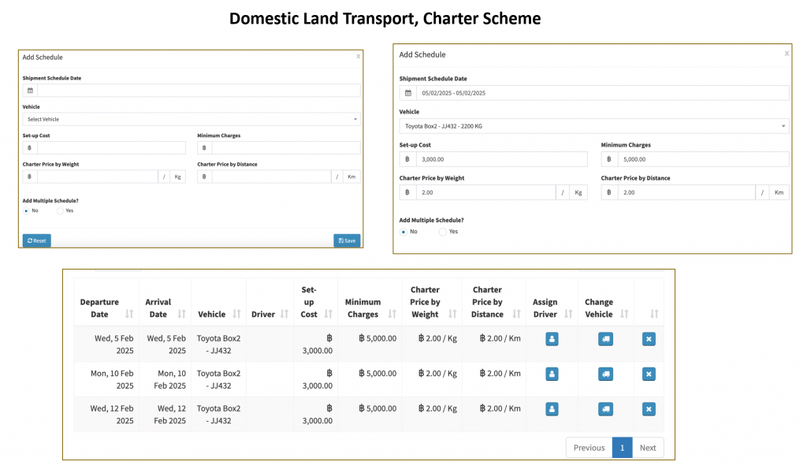Click empty Charter Price by Weight field

[x=97, y=177]
